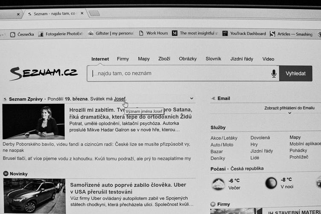Click the microphone voice search icon

click(274, 73)
